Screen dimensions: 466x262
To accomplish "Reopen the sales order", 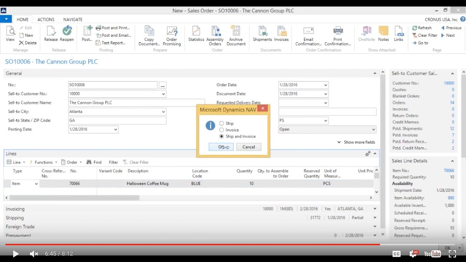I will (x=67, y=34).
